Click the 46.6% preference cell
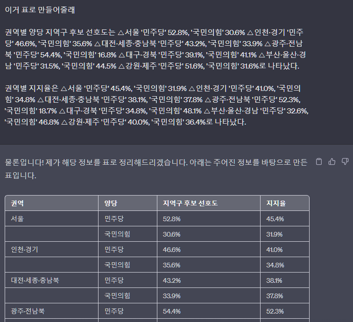 [171, 249]
